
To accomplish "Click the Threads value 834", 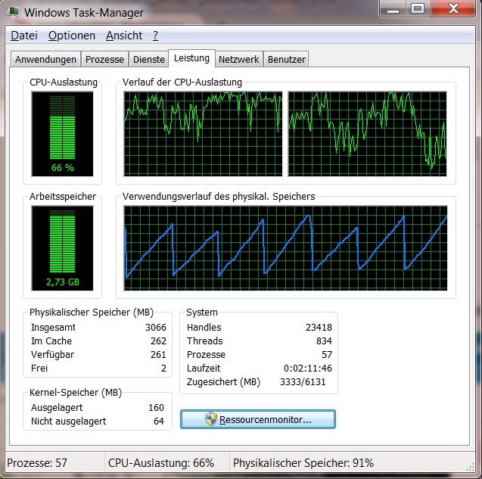I will pyautogui.click(x=324, y=341).
